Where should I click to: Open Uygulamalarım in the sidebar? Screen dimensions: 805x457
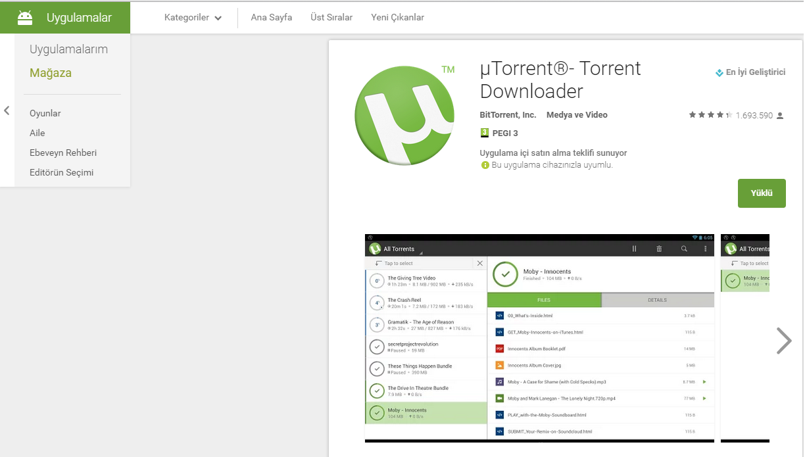pos(68,49)
